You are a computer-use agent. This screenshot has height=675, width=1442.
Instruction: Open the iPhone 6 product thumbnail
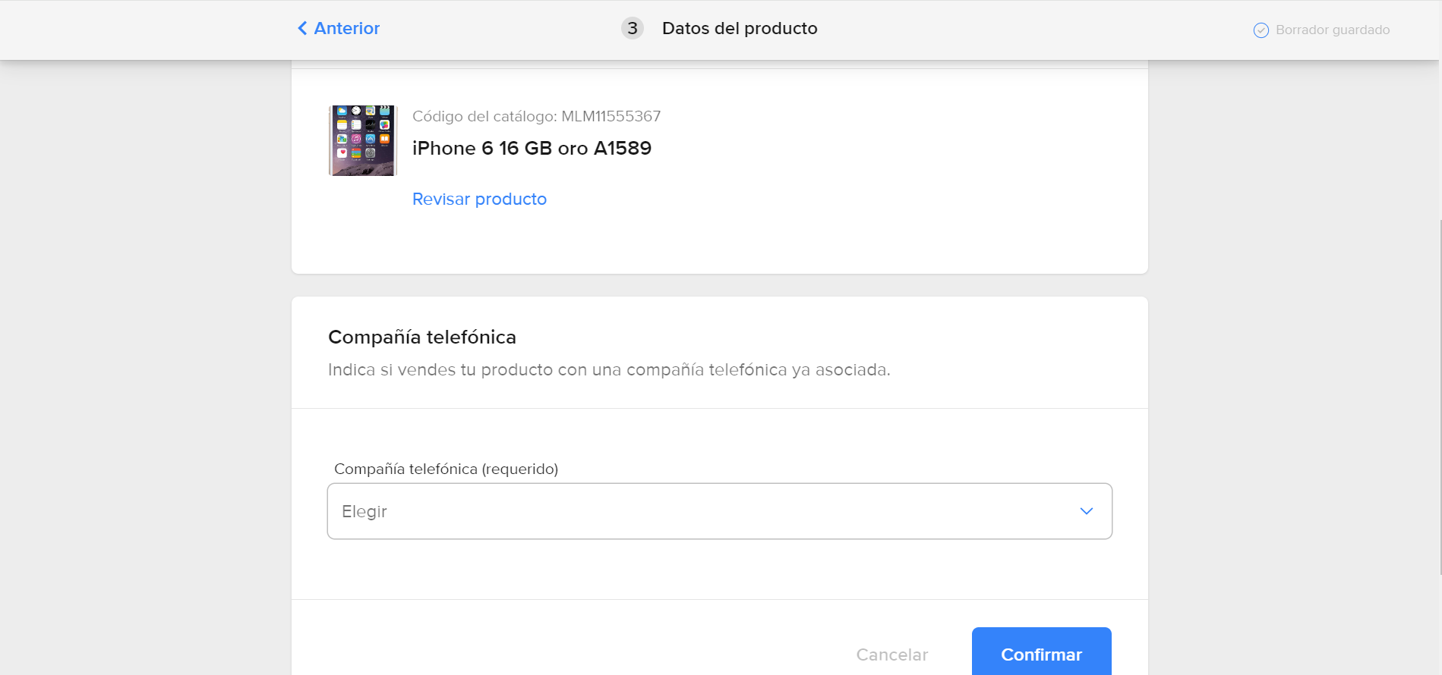(363, 140)
